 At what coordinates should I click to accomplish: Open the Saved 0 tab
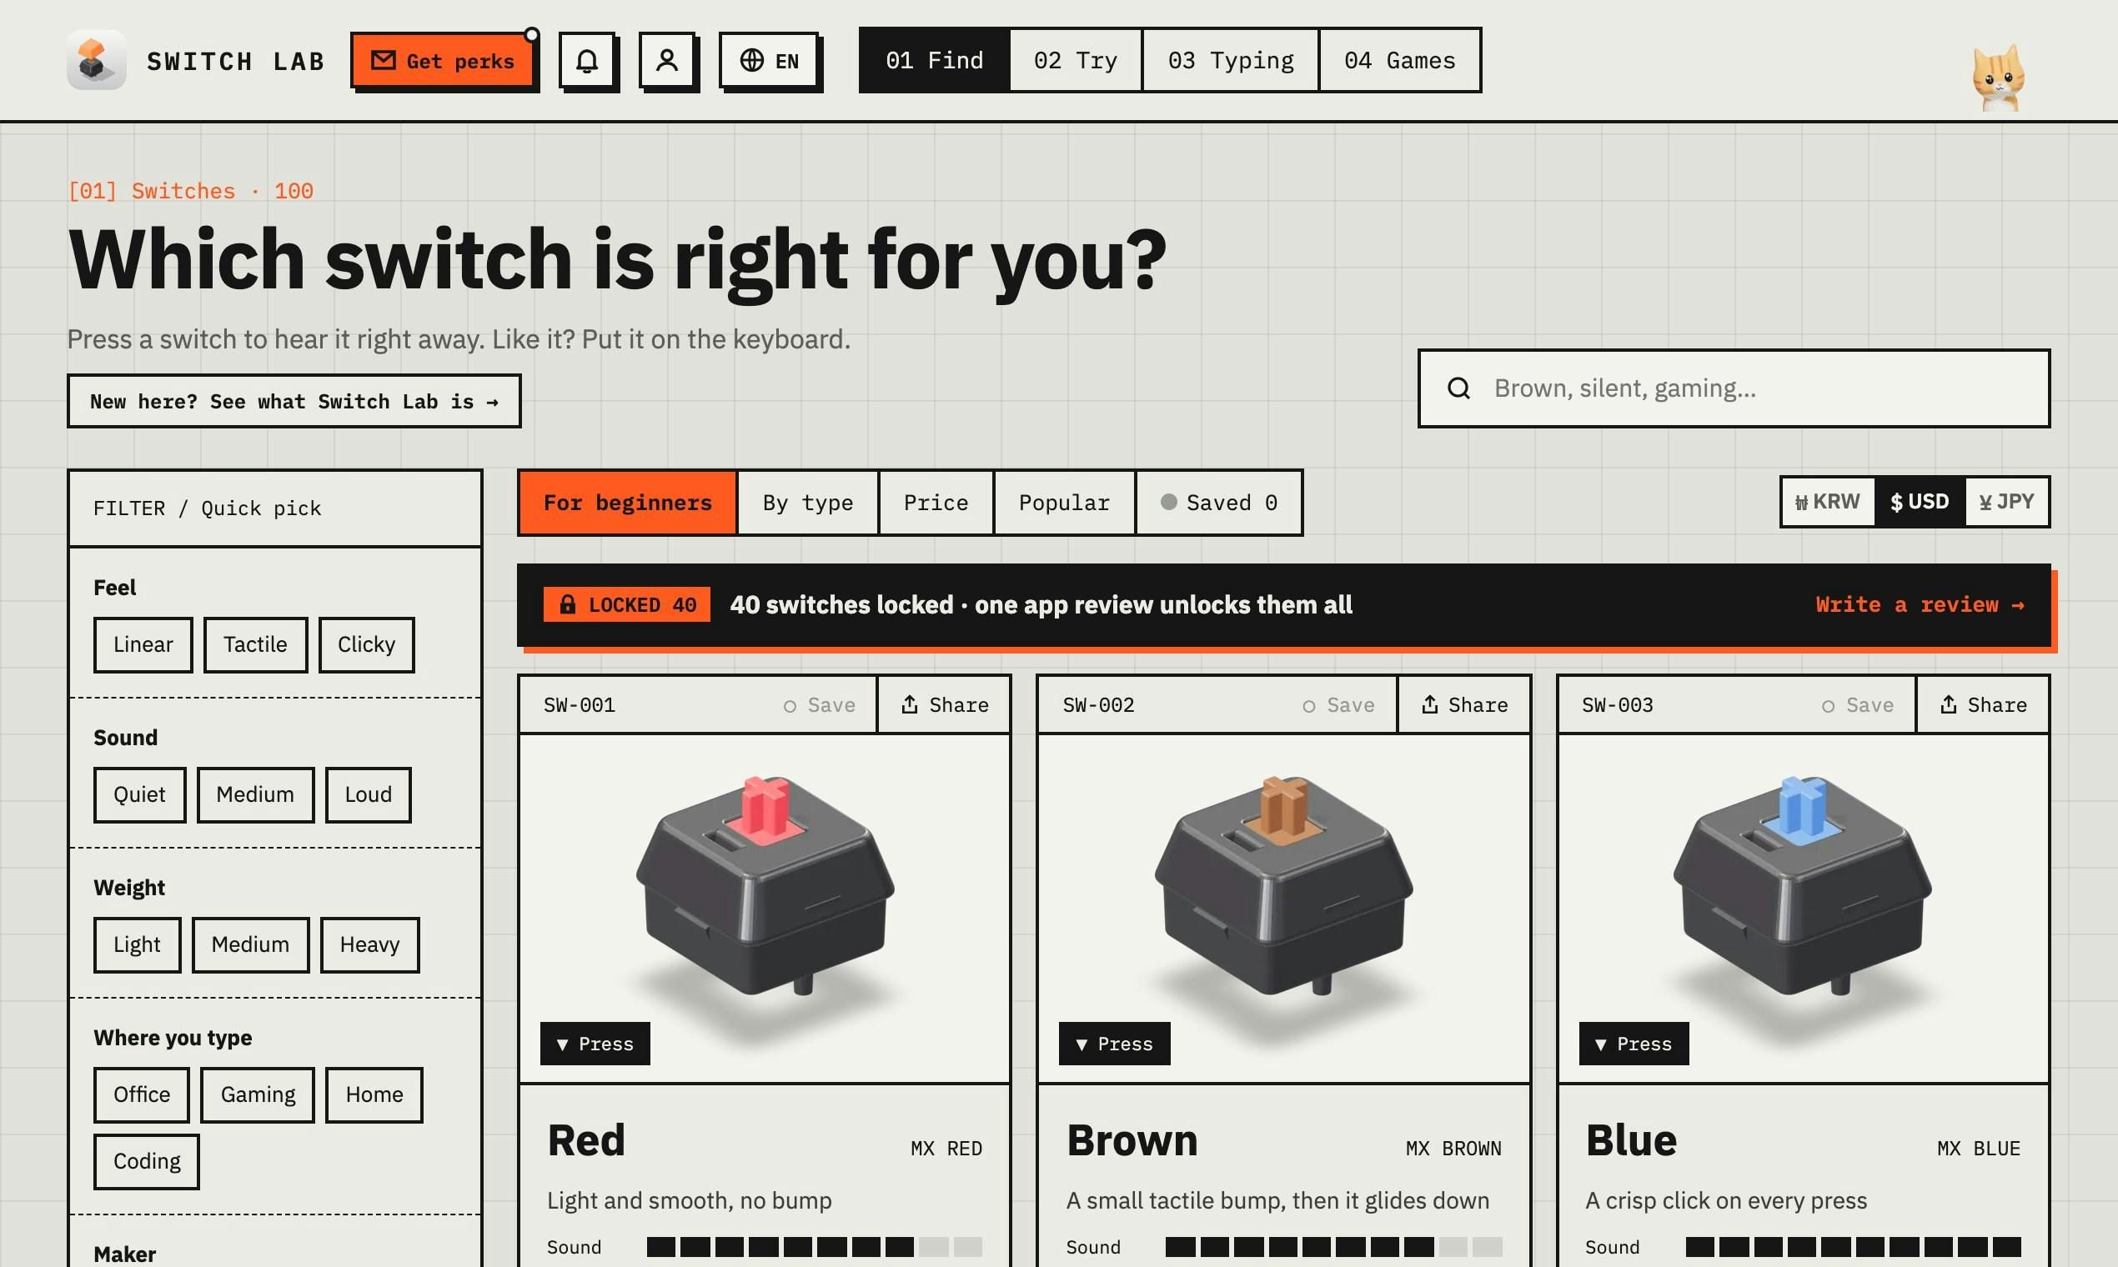(1219, 502)
